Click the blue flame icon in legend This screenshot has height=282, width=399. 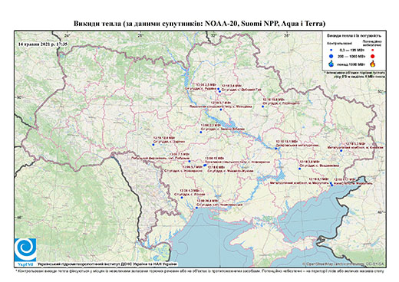click(x=331, y=64)
